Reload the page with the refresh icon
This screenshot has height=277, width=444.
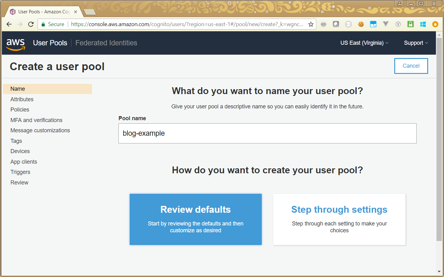tap(31, 24)
